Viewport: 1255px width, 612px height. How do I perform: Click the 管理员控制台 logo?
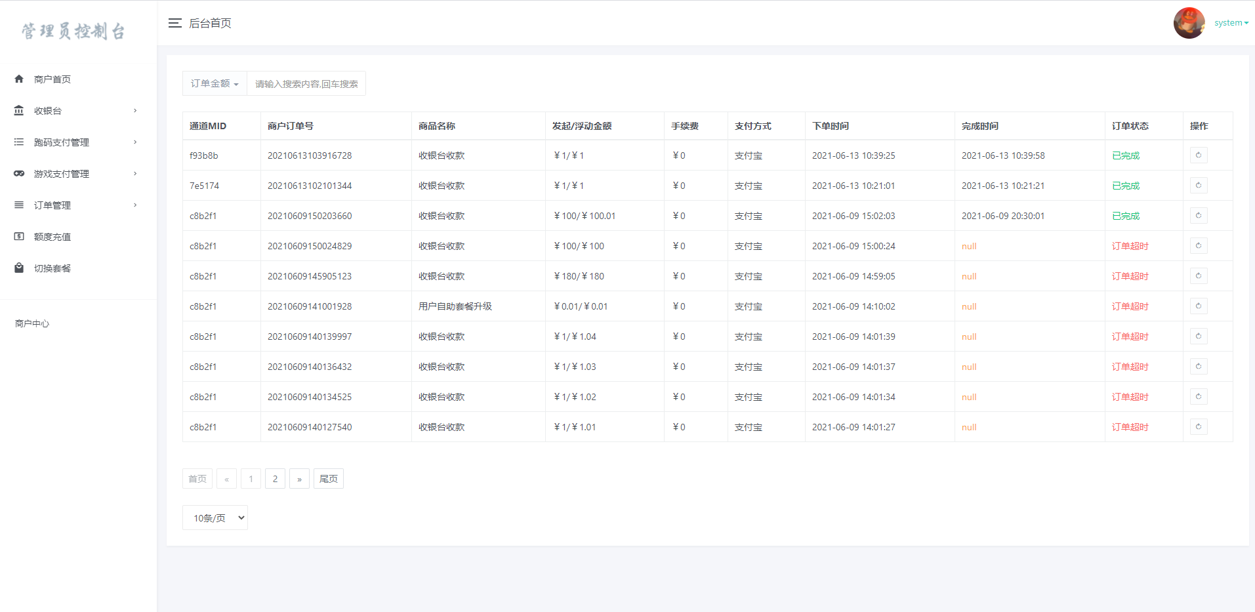coord(73,31)
